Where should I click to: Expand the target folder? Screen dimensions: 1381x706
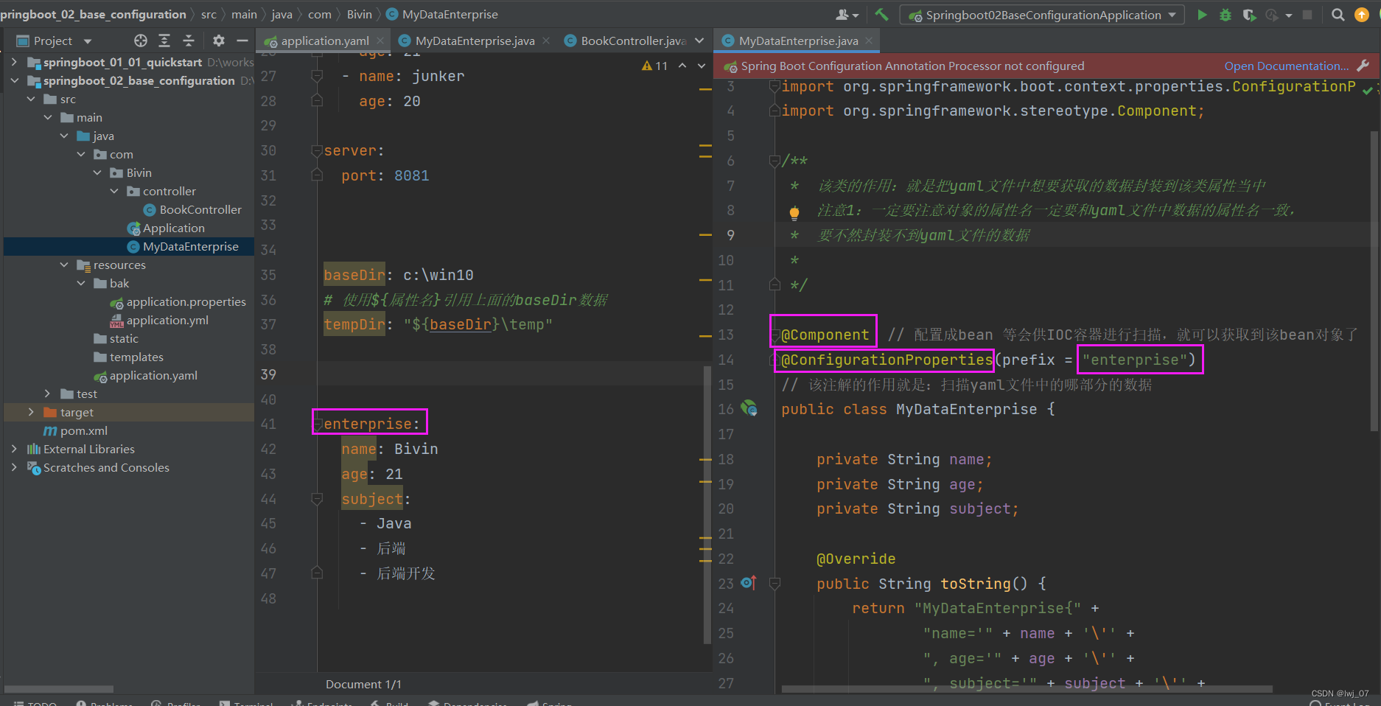31,412
